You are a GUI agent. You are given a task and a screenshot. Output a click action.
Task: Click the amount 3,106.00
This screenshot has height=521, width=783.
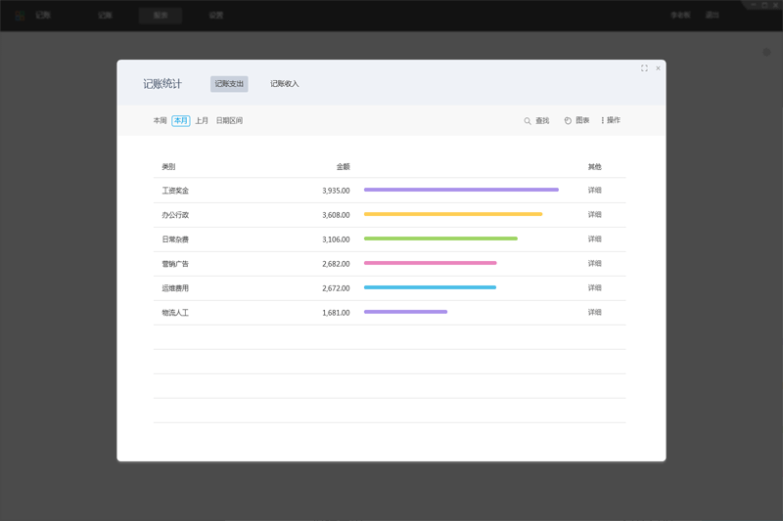[x=336, y=239]
